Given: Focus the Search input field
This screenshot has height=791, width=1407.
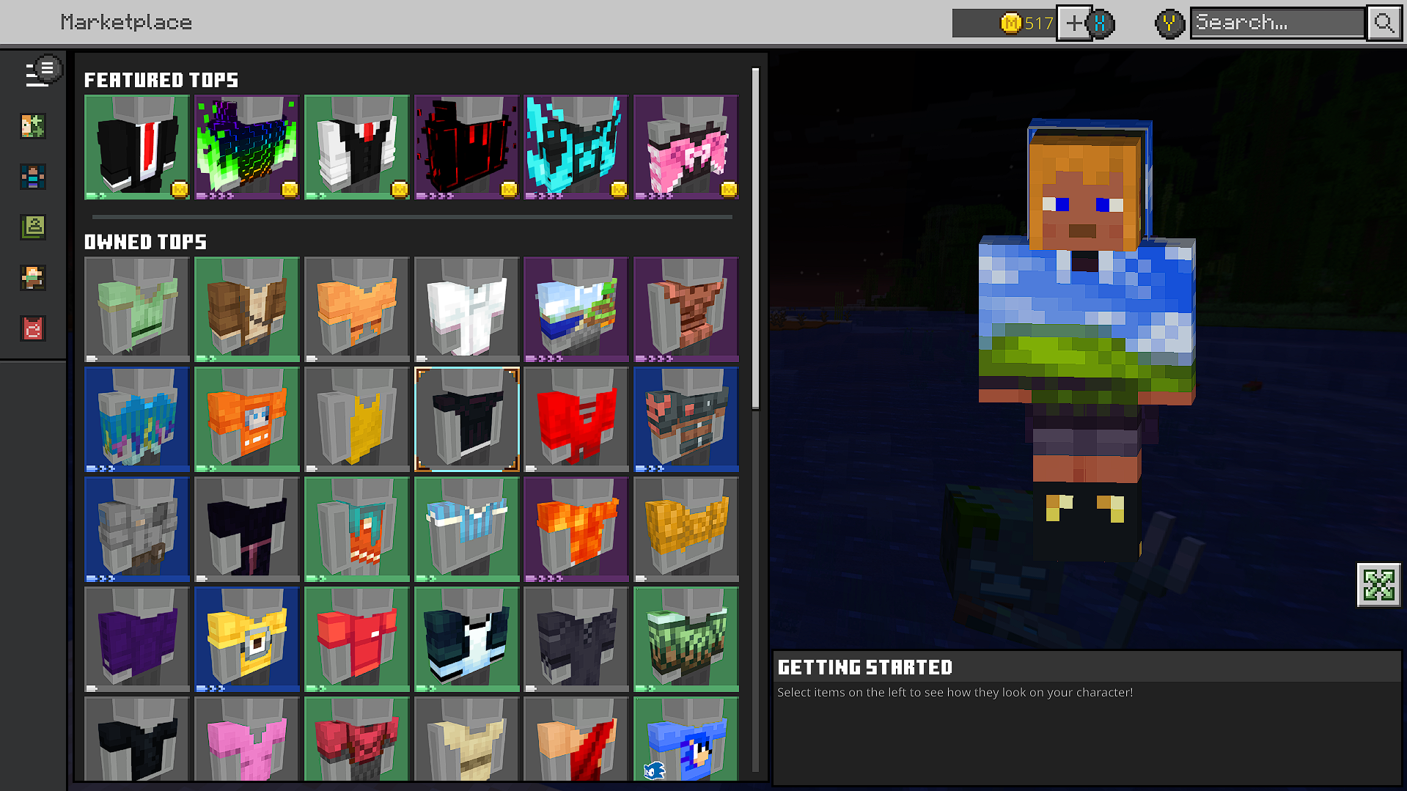Looking at the screenshot, I should (1278, 23).
